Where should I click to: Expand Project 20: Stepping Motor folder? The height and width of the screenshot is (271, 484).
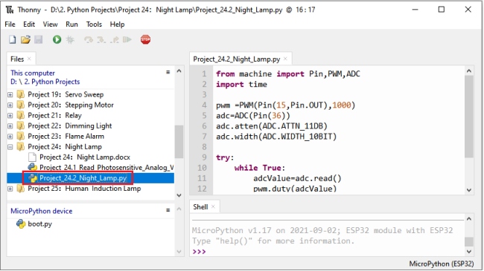pos(10,105)
